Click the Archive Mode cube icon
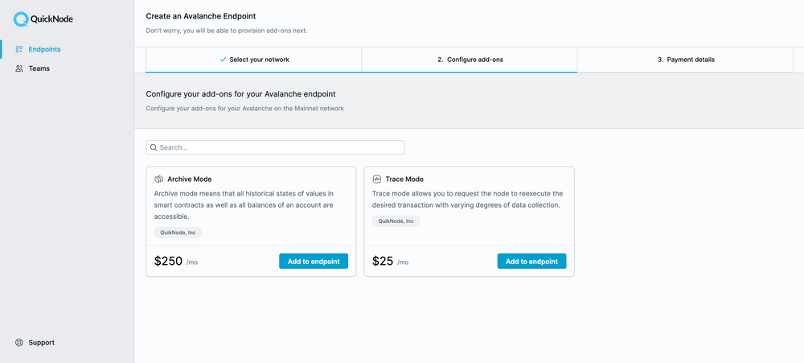804x363 pixels. (159, 179)
